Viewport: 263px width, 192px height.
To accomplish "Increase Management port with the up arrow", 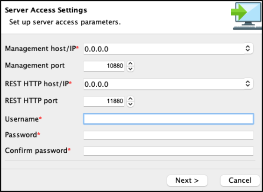I will pos(130,63).
